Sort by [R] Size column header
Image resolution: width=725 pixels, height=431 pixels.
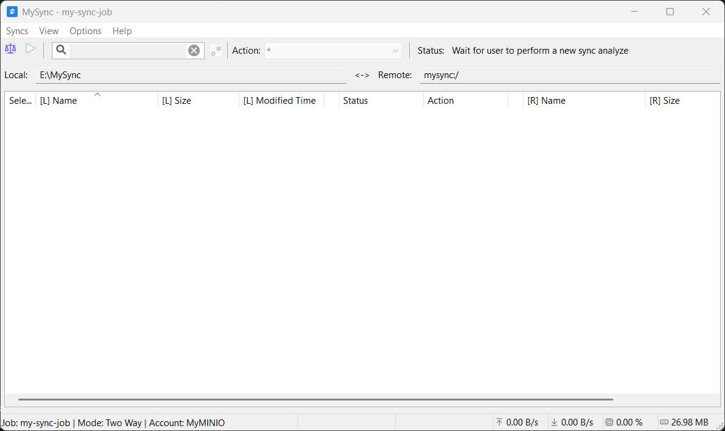pyautogui.click(x=682, y=101)
